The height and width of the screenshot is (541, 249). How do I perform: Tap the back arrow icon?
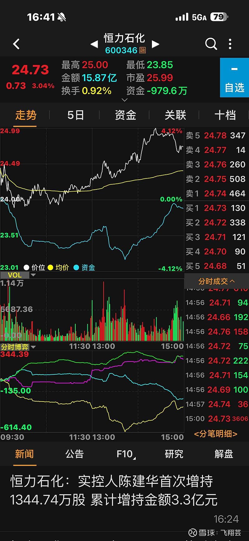16,44
